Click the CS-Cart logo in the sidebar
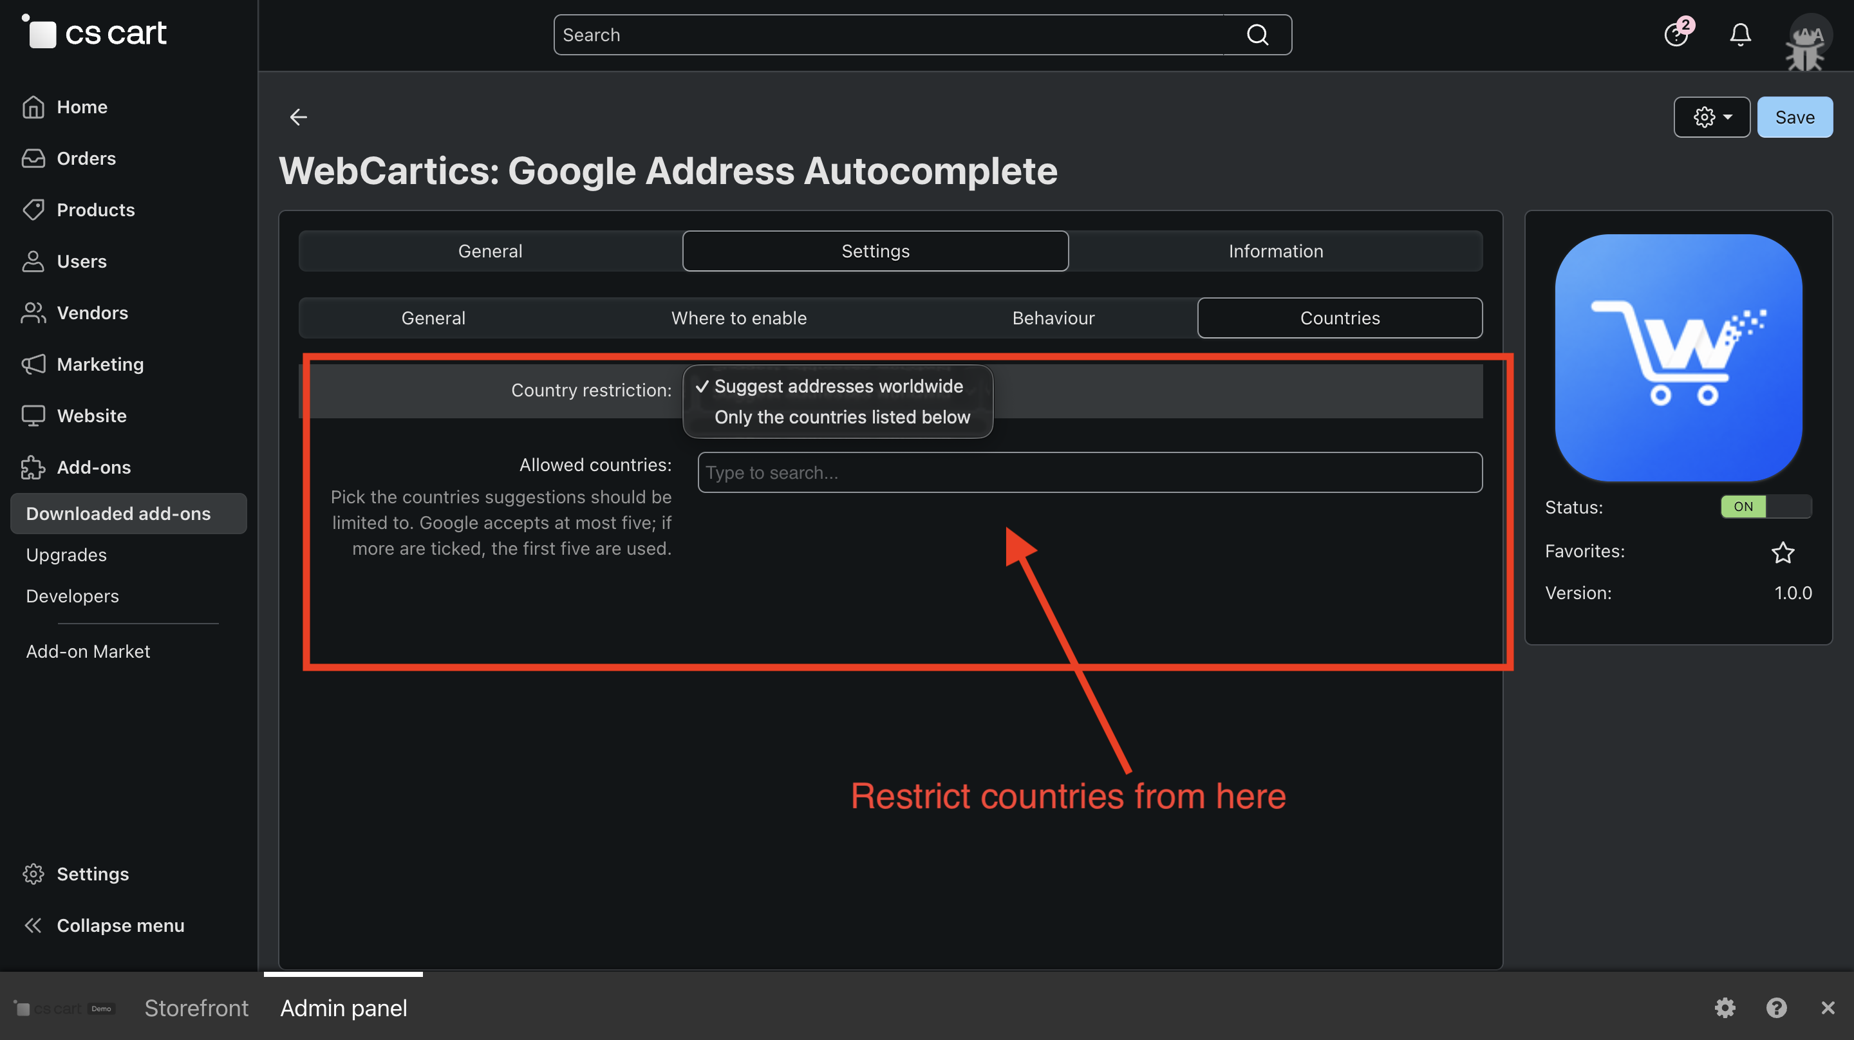 point(94,32)
